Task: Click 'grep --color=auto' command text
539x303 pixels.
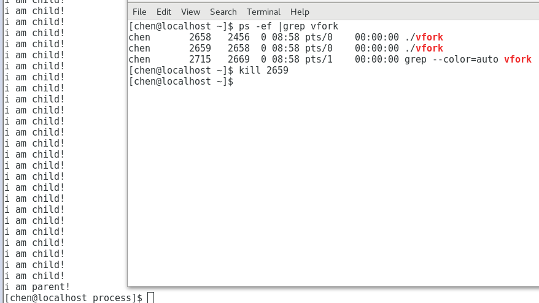Action: 451,59
